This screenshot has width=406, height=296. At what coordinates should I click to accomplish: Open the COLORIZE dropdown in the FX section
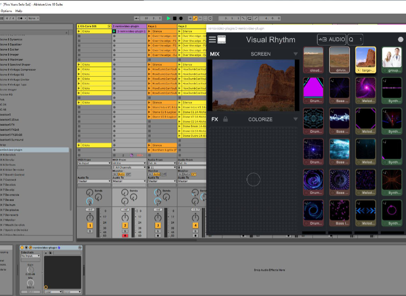coord(296,119)
